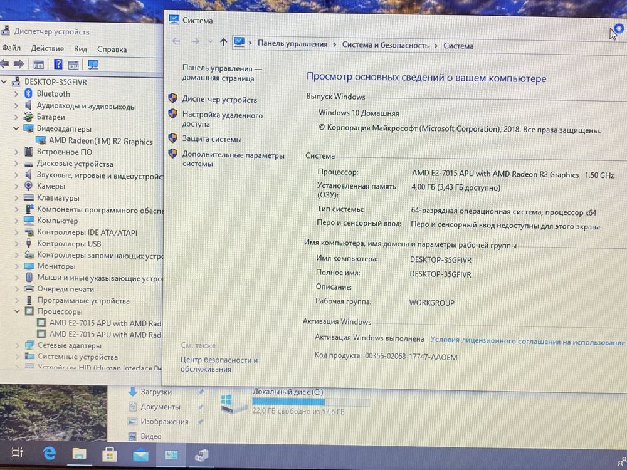Open Настройка удаленного доступа link
This screenshot has height=470, width=627.
click(223, 120)
